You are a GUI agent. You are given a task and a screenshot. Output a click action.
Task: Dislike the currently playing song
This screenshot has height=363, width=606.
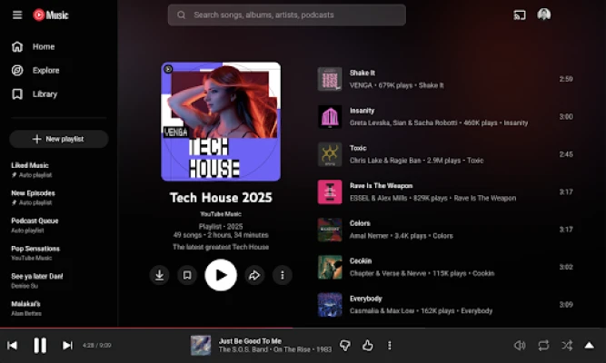pos(345,345)
